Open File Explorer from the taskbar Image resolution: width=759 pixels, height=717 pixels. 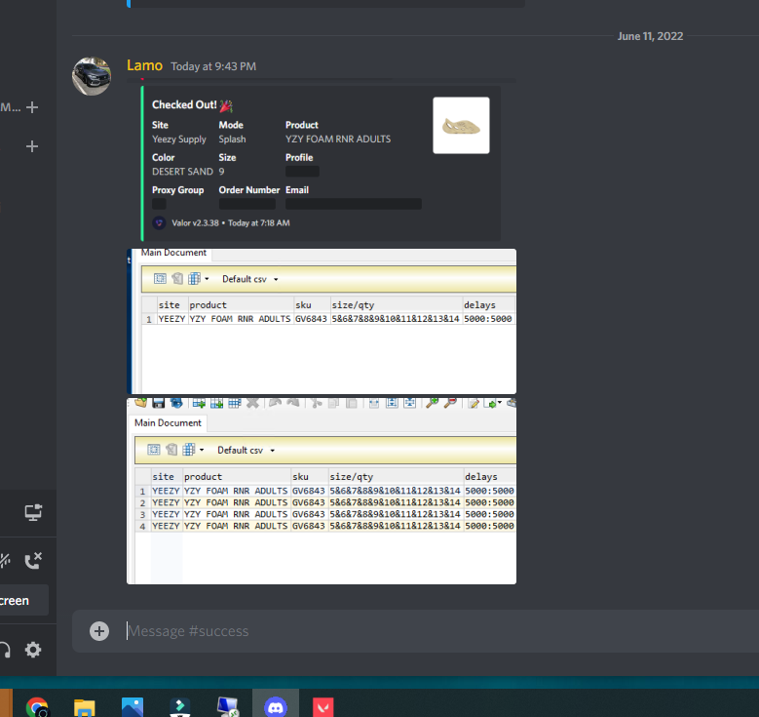84,706
